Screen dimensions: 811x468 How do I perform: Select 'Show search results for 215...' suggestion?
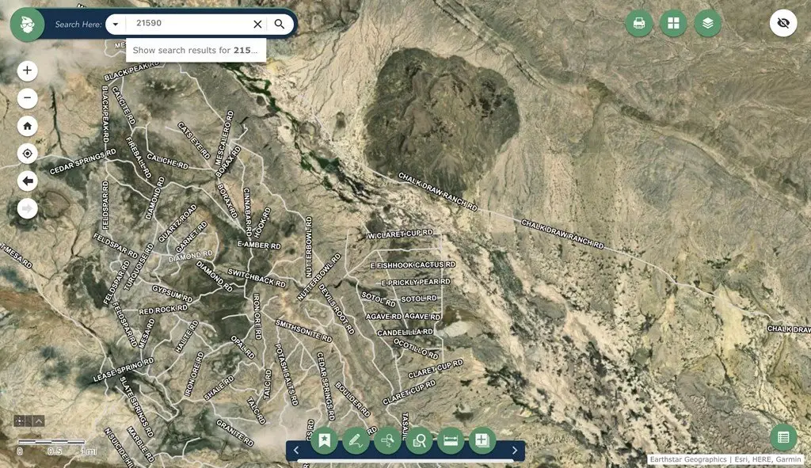tap(196, 50)
